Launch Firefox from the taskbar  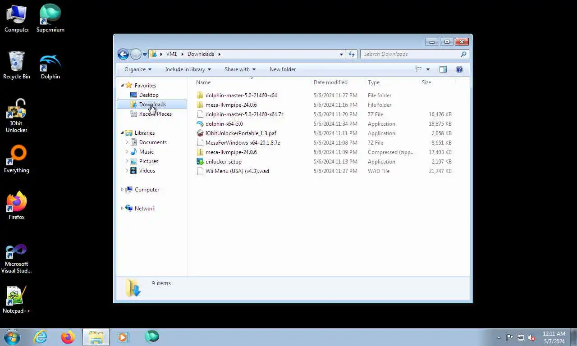tap(68, 337)
